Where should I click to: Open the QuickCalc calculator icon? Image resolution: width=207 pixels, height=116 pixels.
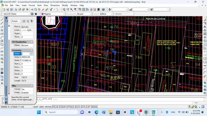pyautogui.click(x=98, y=9)
